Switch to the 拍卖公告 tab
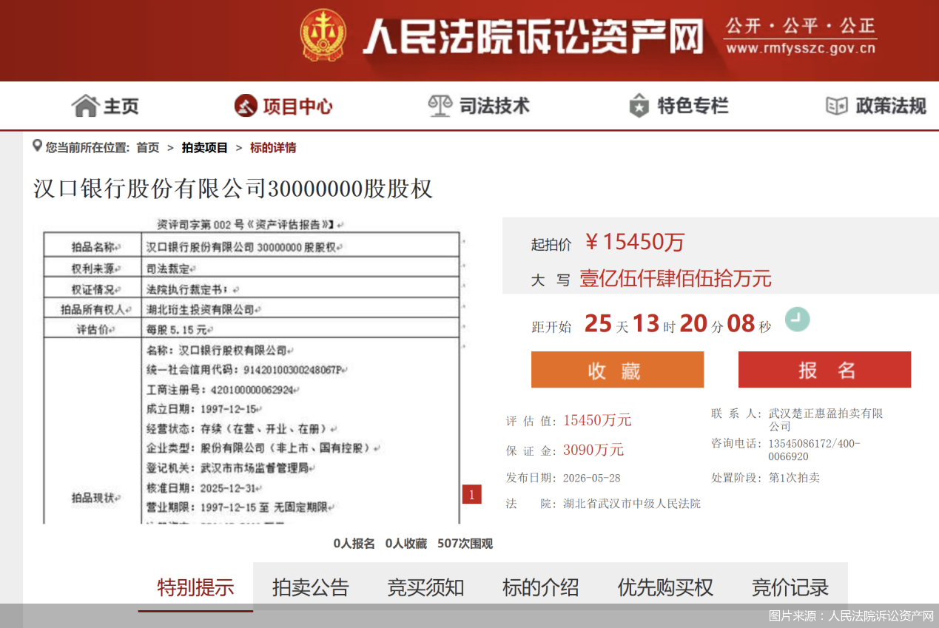Image resolution: width=939 pixels, height=628 pixels. point(311,587)
